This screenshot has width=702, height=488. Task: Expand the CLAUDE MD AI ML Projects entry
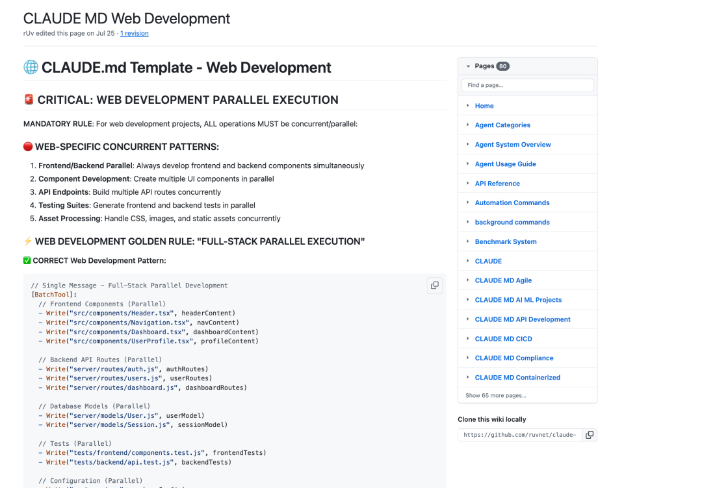[468, 300]
